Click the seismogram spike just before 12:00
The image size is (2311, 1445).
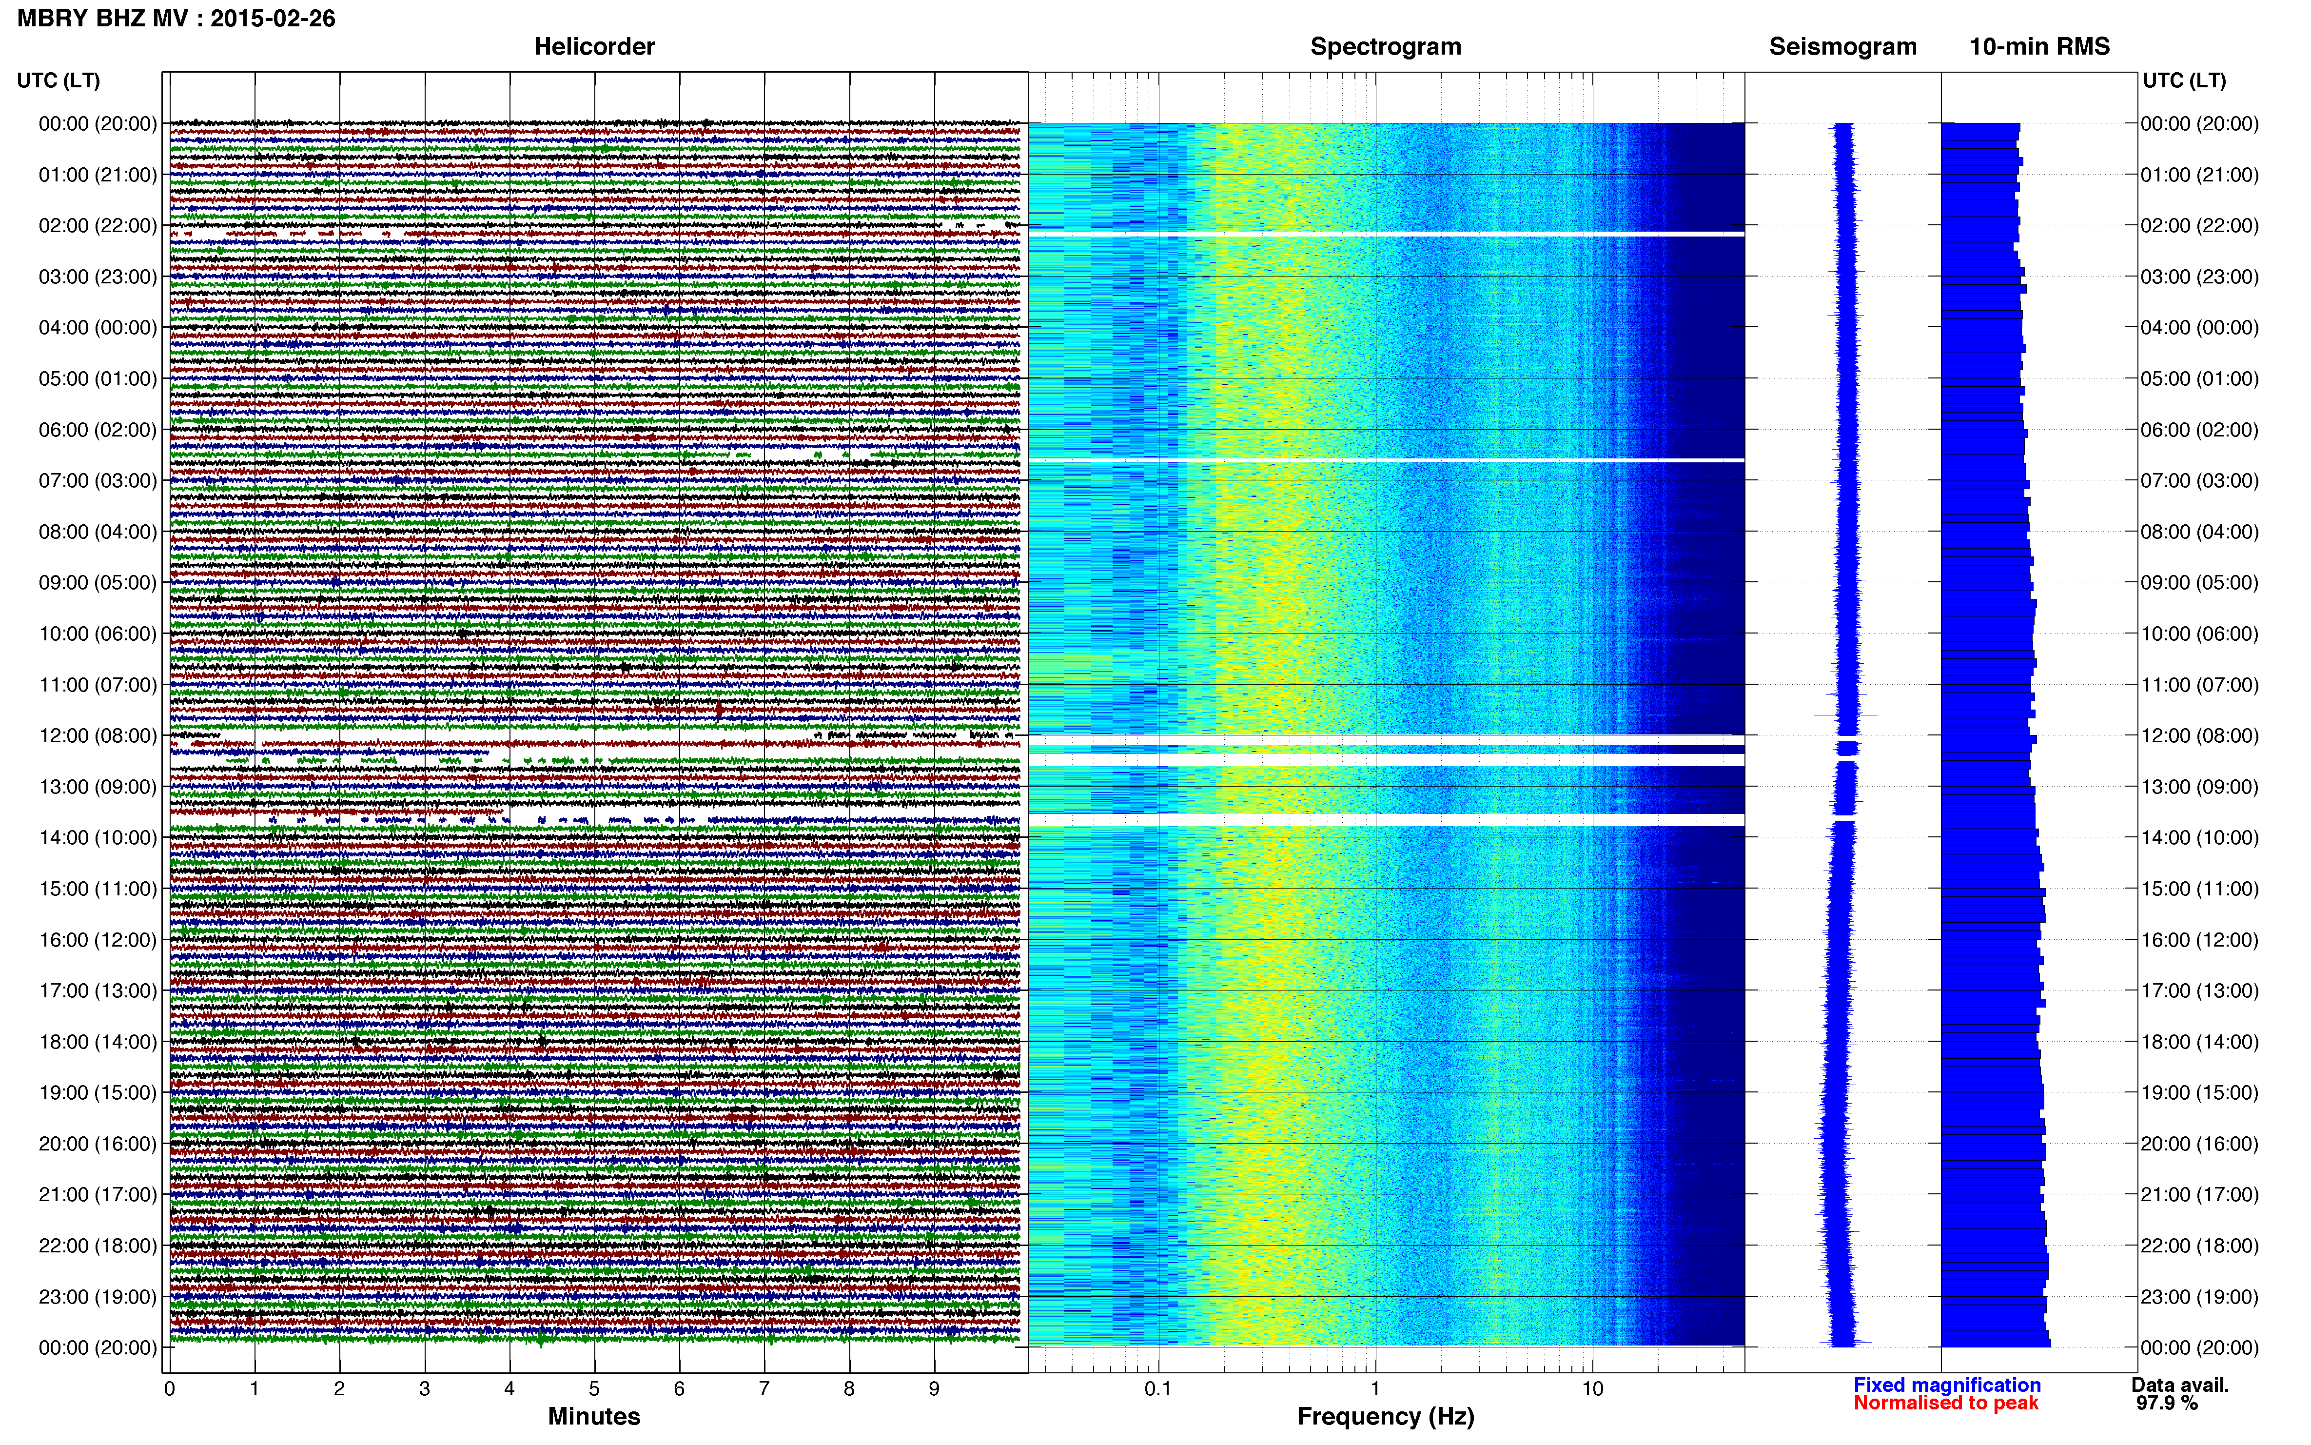(x=1845, y=715)
